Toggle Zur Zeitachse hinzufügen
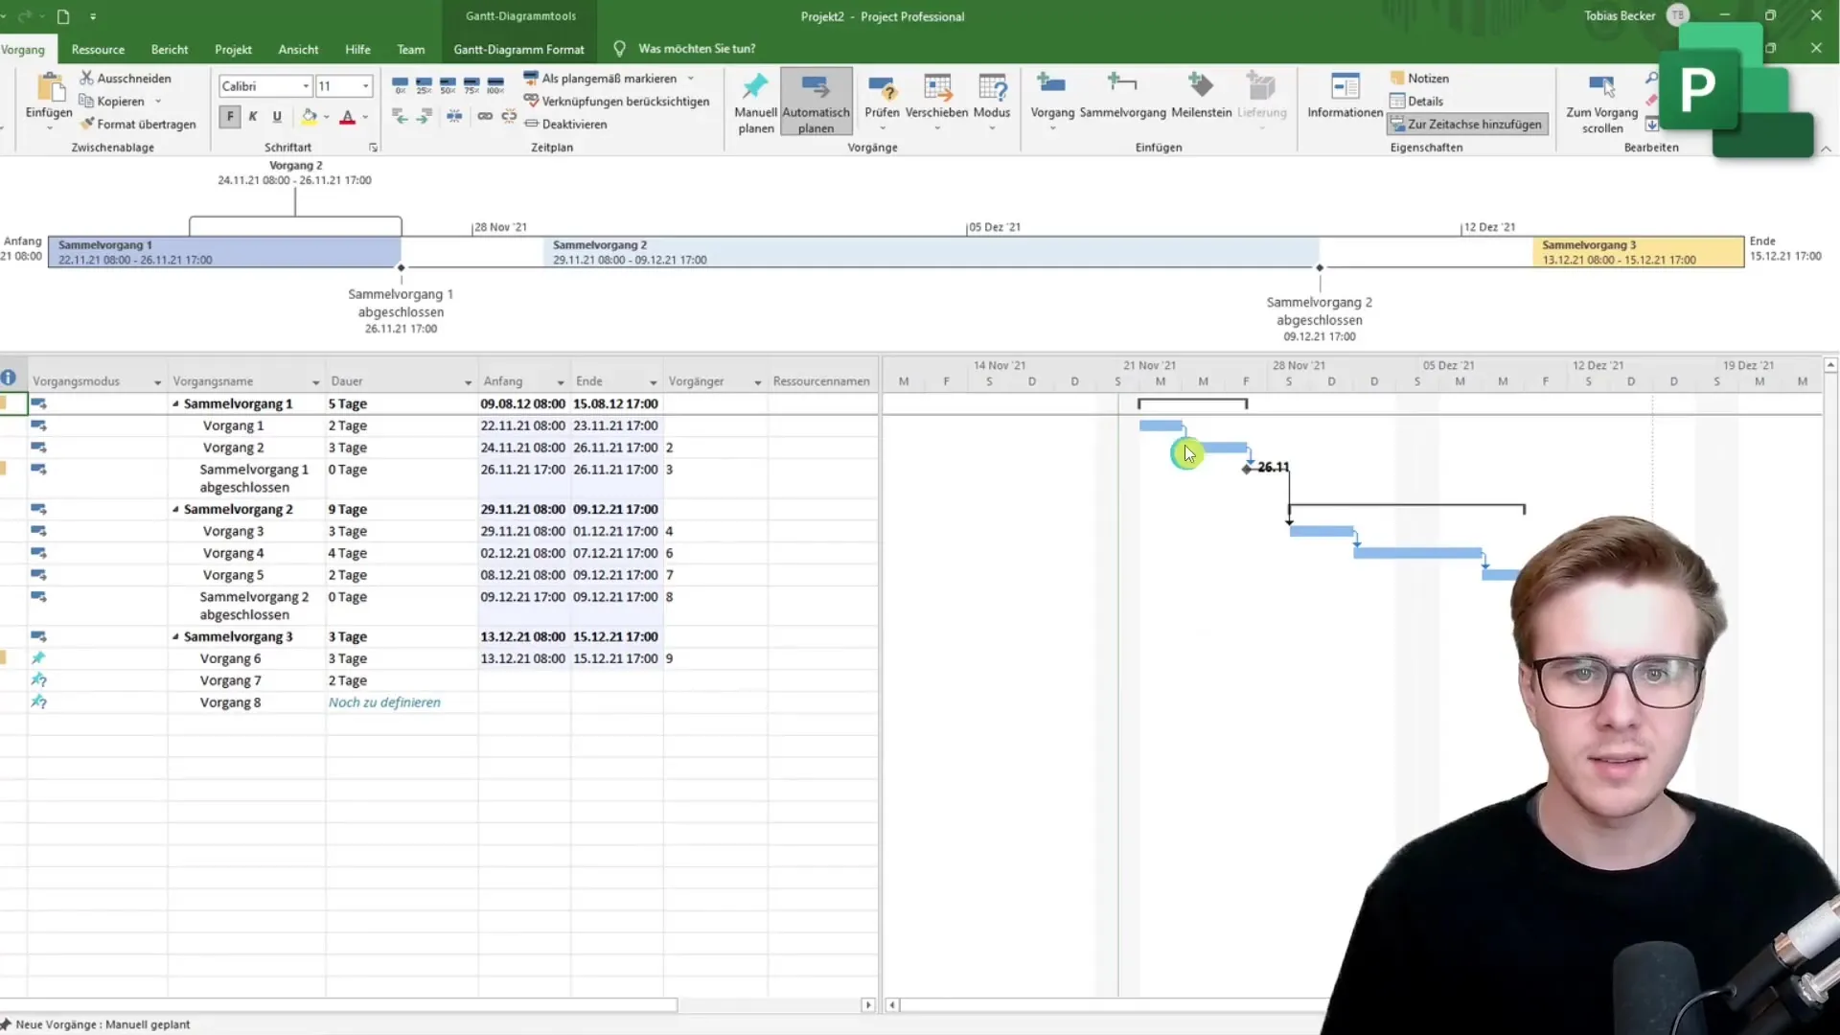This screenshot has width=1840, height=1035. pyautogui.click(x=1467, y=124)
